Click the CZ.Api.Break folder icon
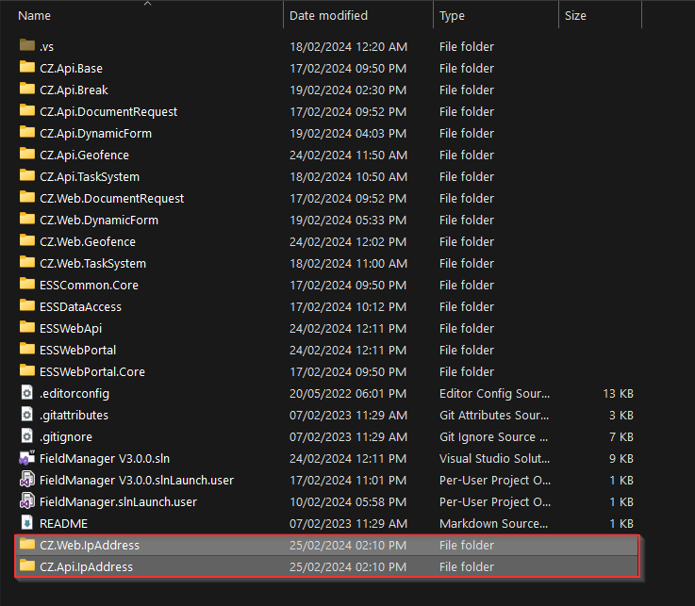695x606 pixels. tap(27, 89)
